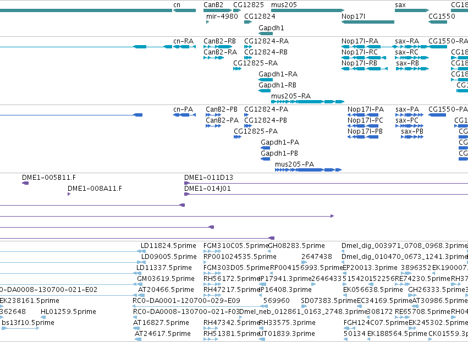468x342 pixels.
Task: Click the AT16827.5prime EST label
Action: (161, 323)
